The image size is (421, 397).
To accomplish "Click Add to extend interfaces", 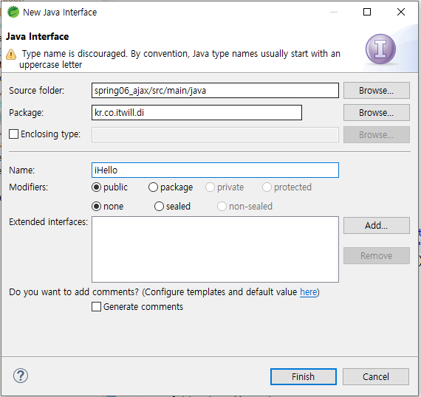I will [x=377, y=225].
